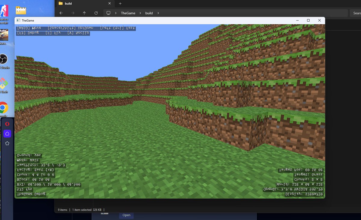The height and width of the screenshot is (220, 361).
Task: Maximize TheGame window
Action: tap(308, 20)
